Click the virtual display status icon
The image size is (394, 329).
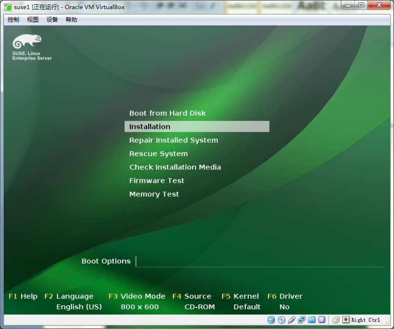(302, 320)
